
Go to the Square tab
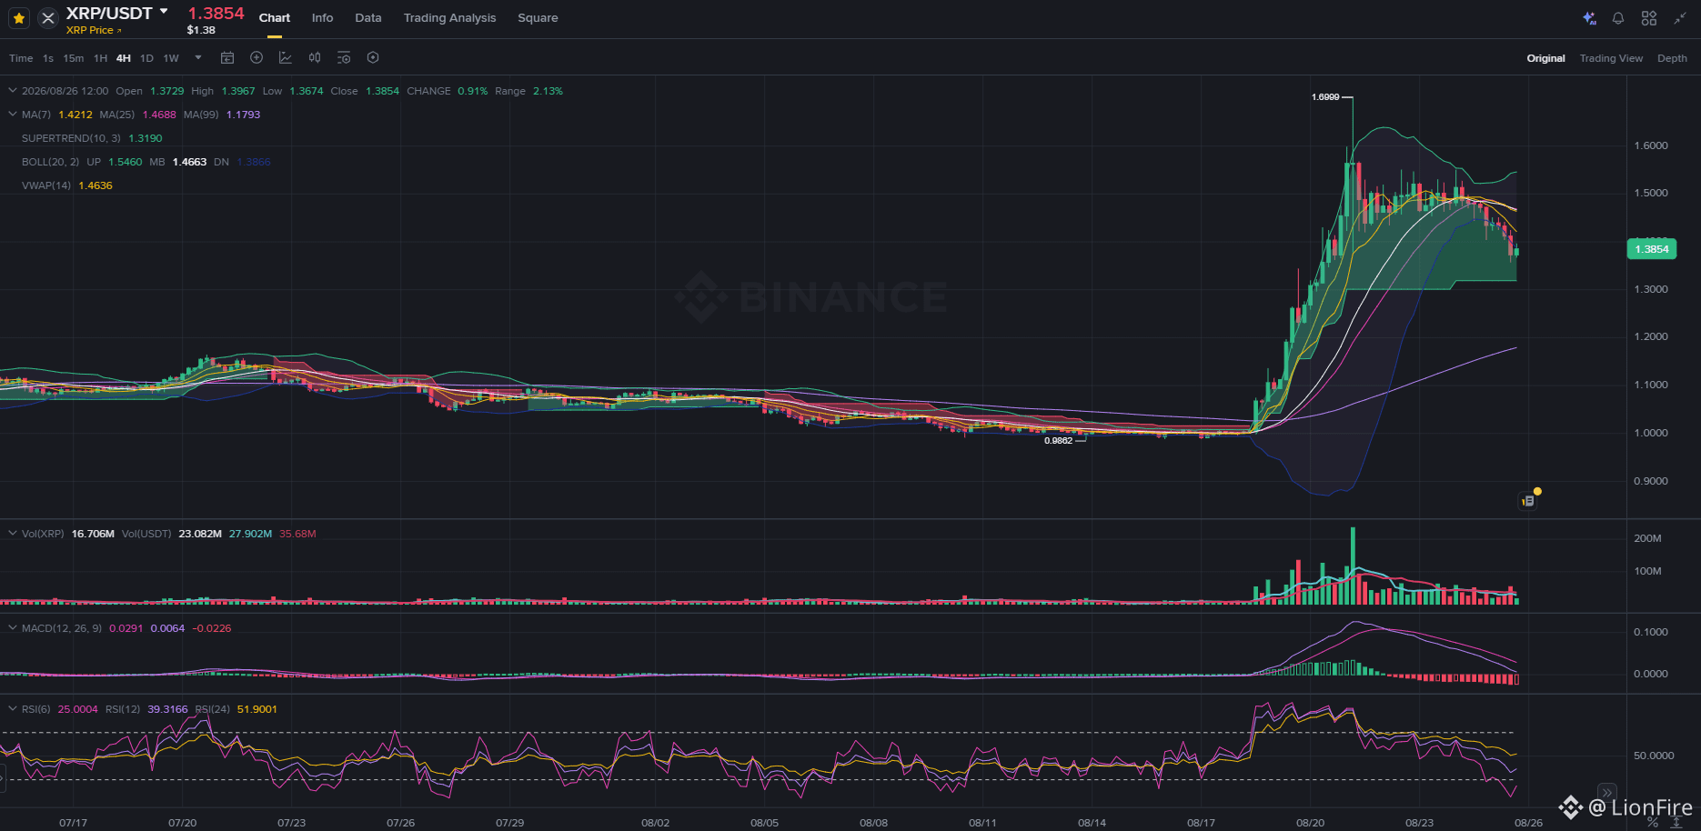point(538,18)
